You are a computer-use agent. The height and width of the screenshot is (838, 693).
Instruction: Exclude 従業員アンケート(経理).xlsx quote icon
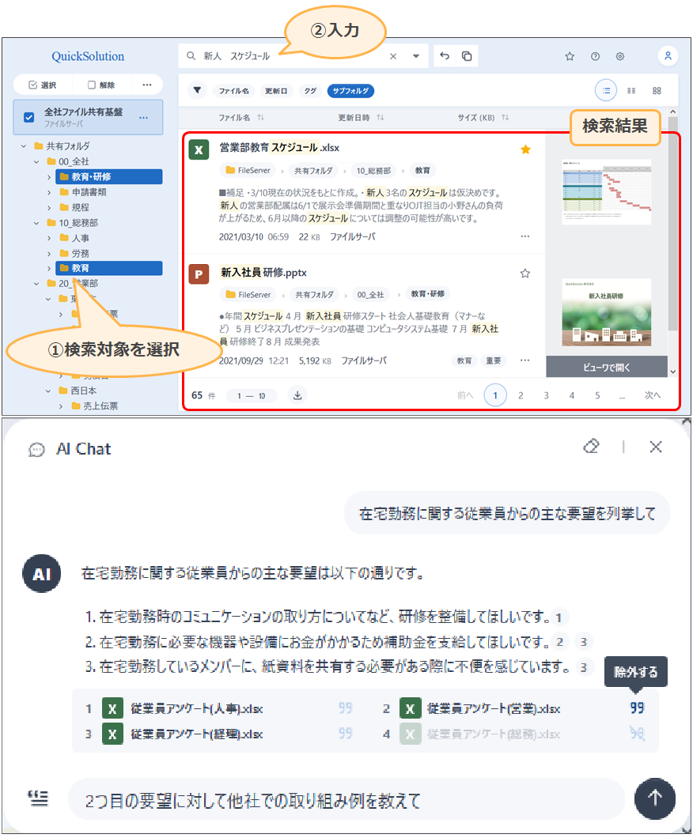pyautogui.click(x=346, y=734)
